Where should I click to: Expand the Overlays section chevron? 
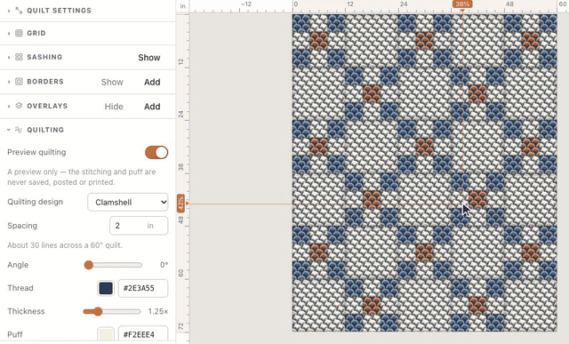(9, 107)
